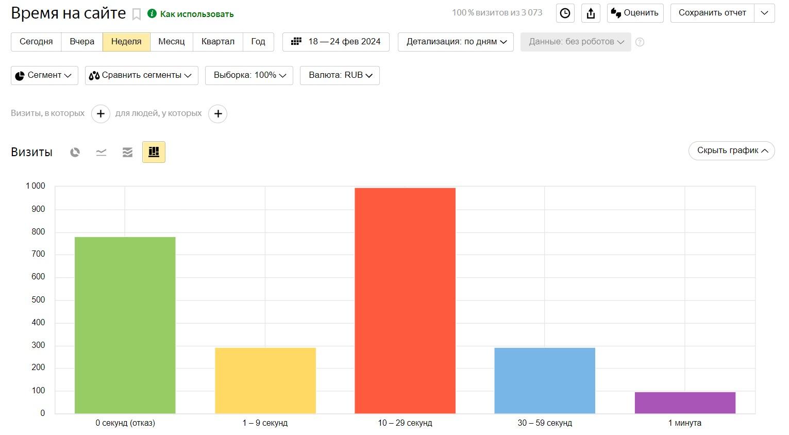The width and height of the screenshot is (789, 435).
Task: Open the Валюта: RUB dropdown
Action: pyautogui.click(x=340, y=75)
